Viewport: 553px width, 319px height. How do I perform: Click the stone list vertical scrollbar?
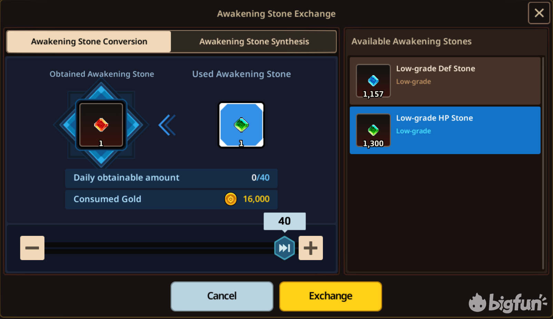pos(543,163)
